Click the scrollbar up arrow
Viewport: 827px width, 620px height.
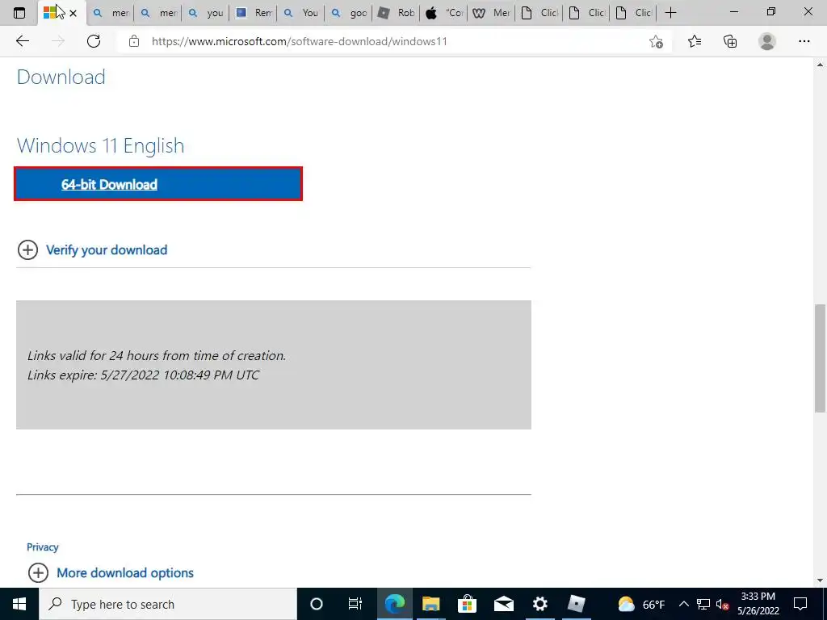click(x=820, y=65)
